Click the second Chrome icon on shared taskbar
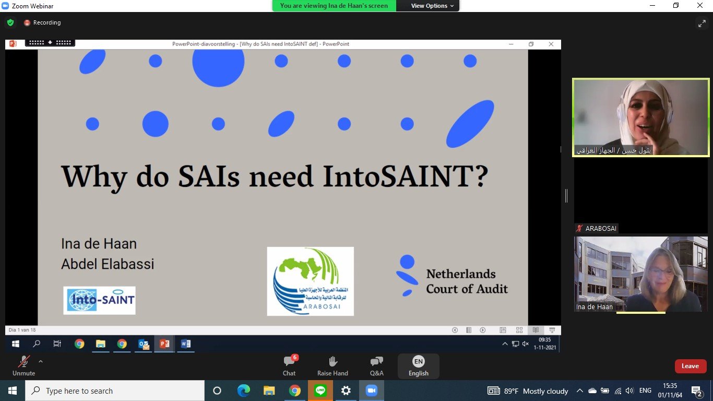The width and height of the screenshot is (713, 401). coord(122,344)
